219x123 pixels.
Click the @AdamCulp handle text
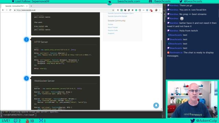(206, 121)
